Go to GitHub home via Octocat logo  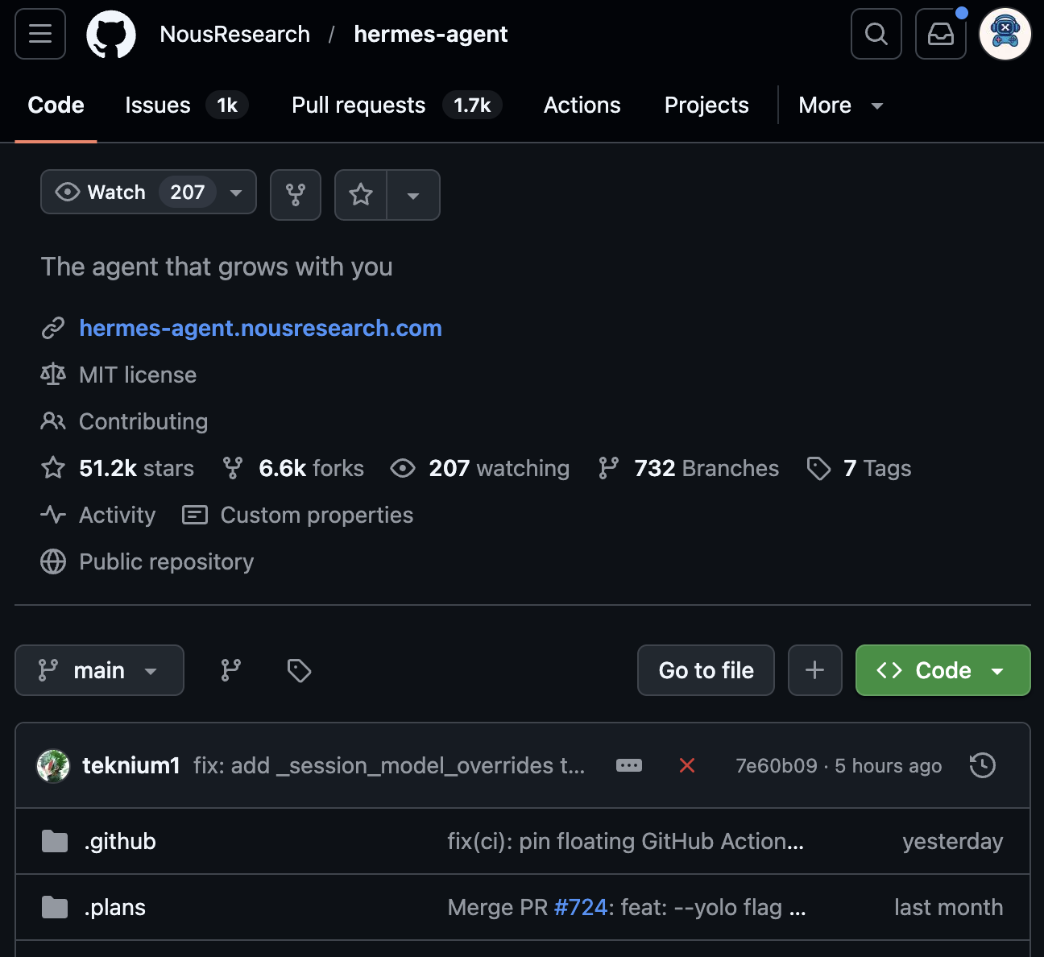(111, 34)
